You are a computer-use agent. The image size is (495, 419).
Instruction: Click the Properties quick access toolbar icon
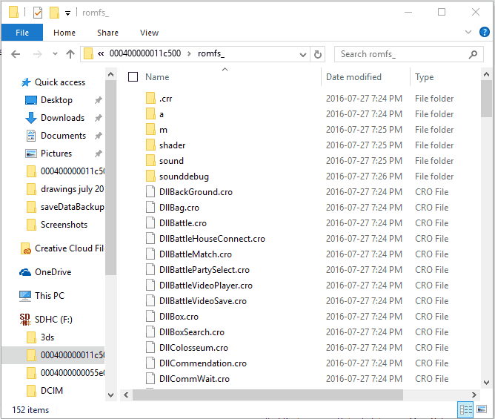[x=38, y=13]
